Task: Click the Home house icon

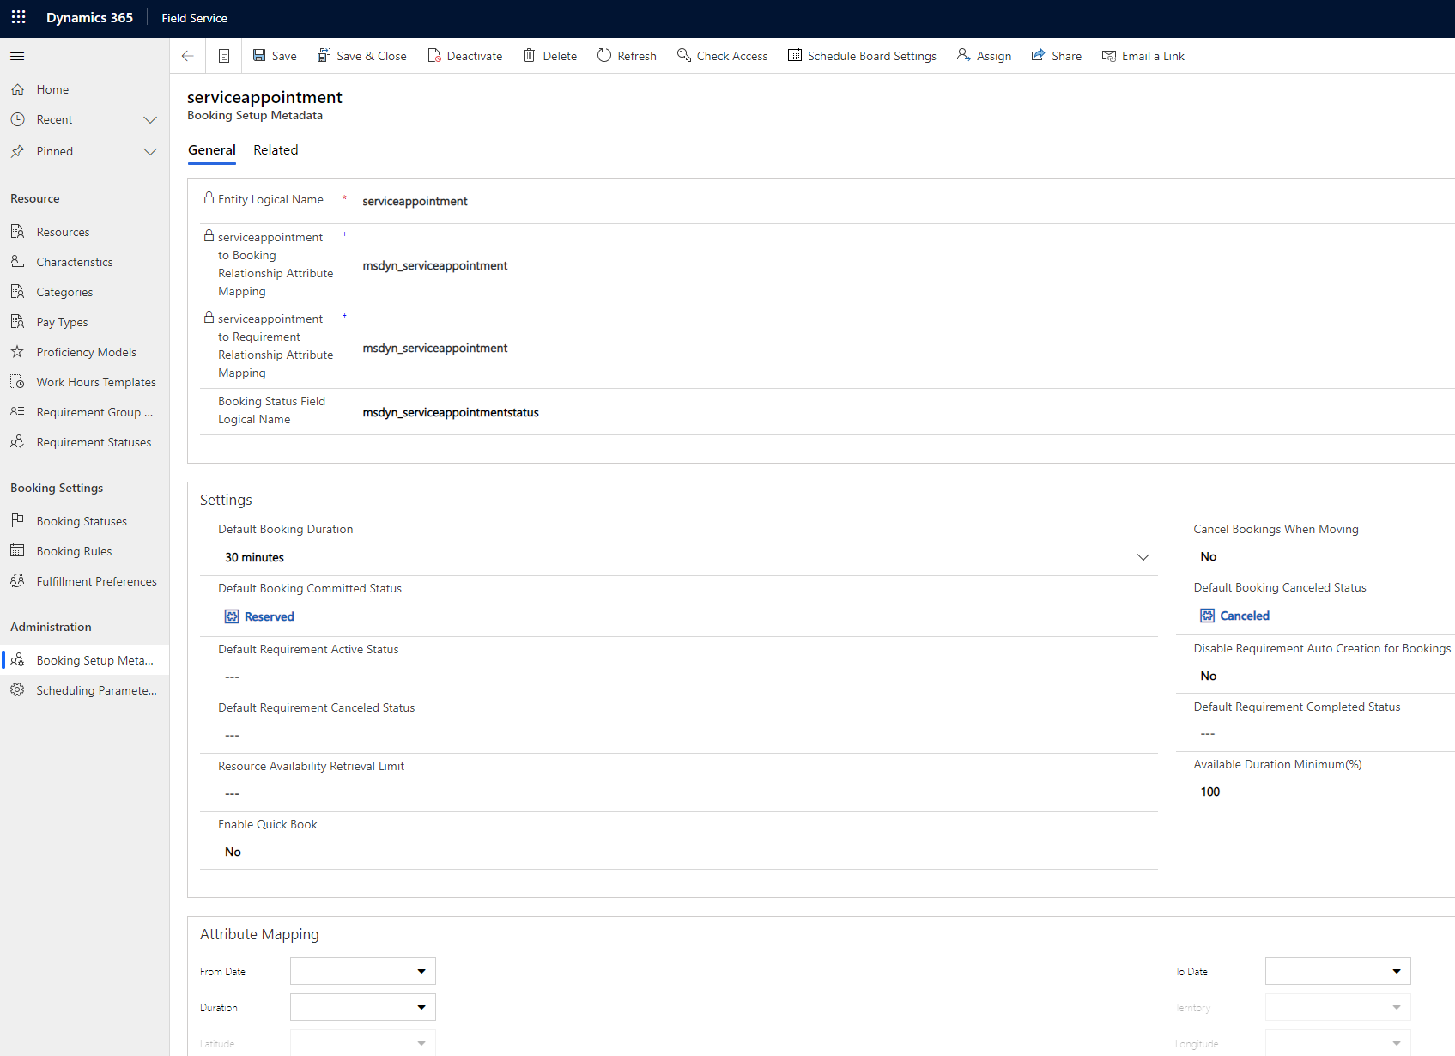Action: click(x=17, y=89)
